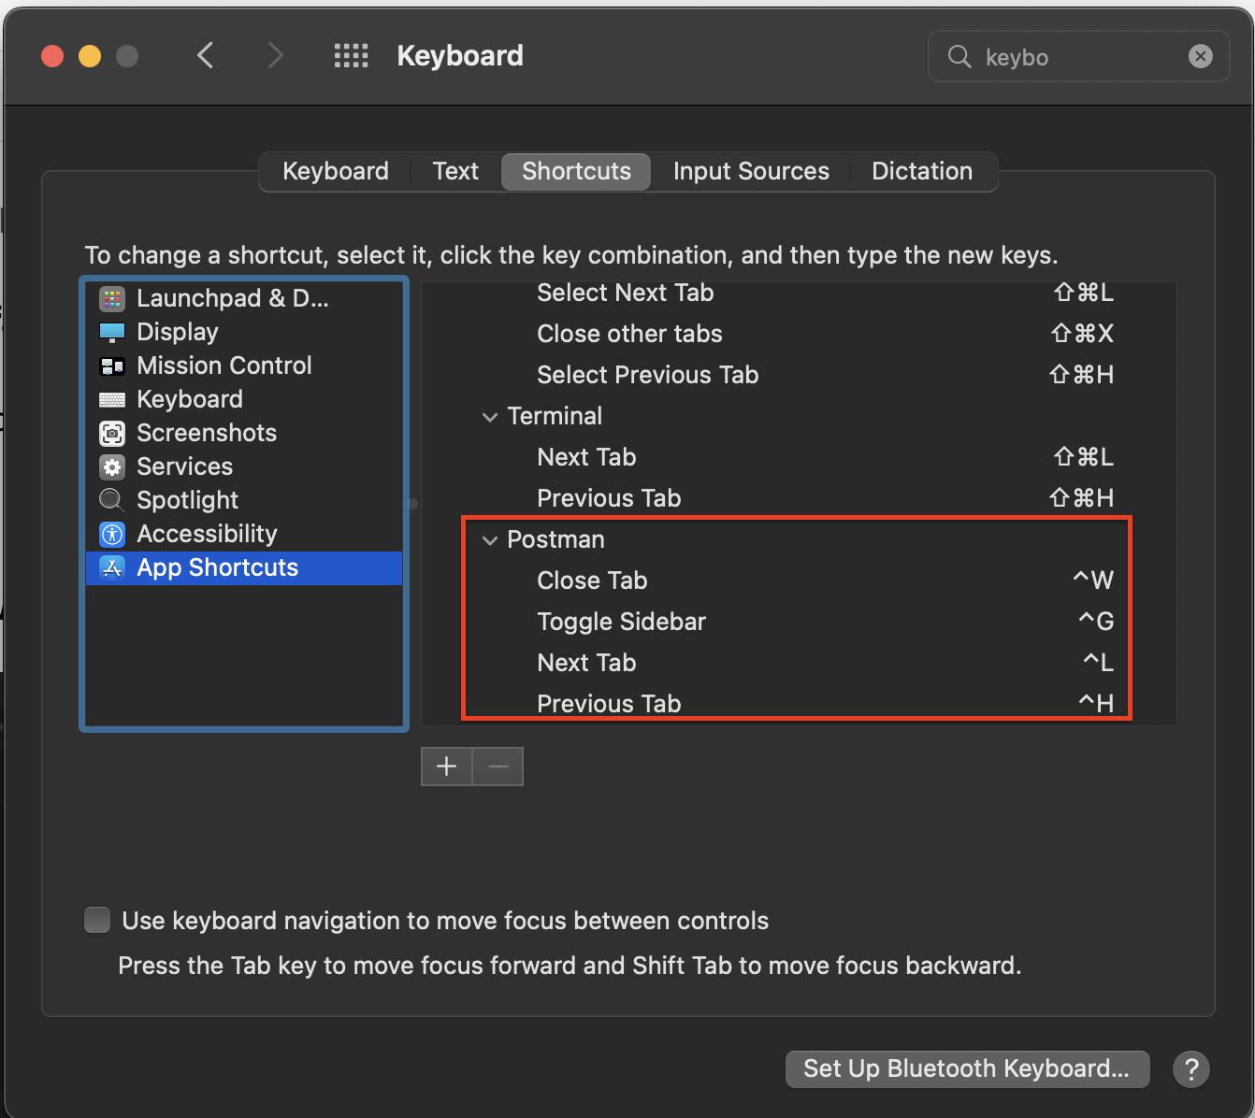Select App Shortcuts category
Viewport: 1255px width, 1118px height.
(x=244, y=567)
